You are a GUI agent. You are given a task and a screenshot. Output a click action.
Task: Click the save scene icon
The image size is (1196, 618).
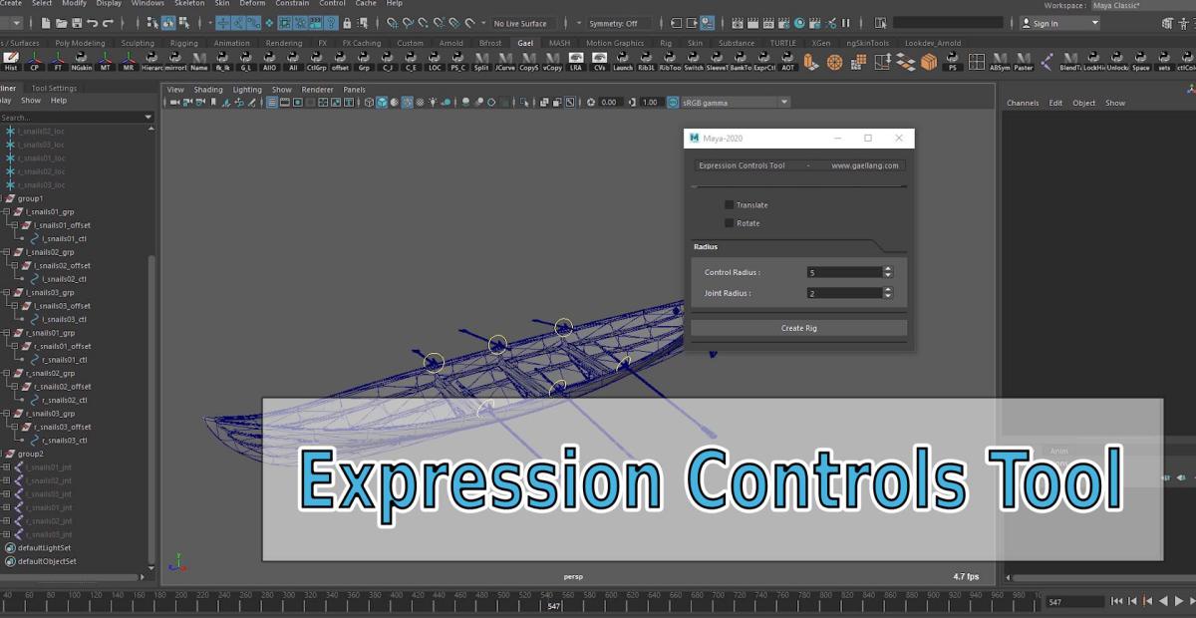click(77, 23)
